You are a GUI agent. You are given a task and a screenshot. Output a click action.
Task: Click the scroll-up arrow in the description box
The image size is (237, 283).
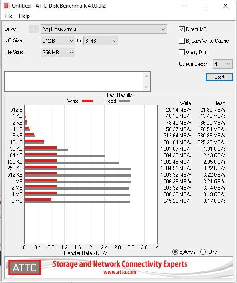pyautogui.click(x=146, y=77)
